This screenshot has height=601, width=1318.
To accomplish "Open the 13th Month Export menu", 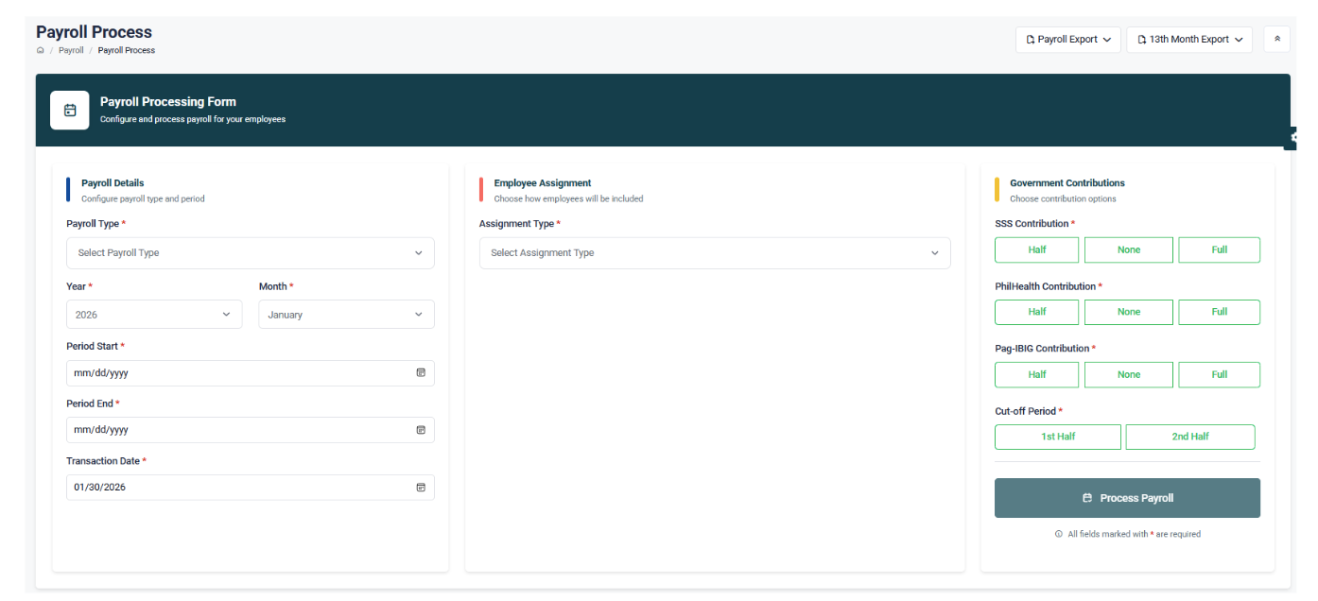I will click(1188, 40).
